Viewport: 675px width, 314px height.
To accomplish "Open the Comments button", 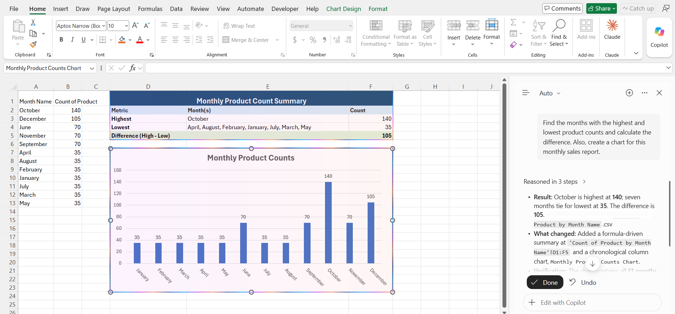I will (562, 8).
